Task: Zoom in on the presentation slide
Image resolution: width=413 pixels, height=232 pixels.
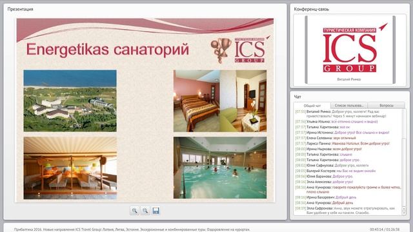Action: [134, 211]
